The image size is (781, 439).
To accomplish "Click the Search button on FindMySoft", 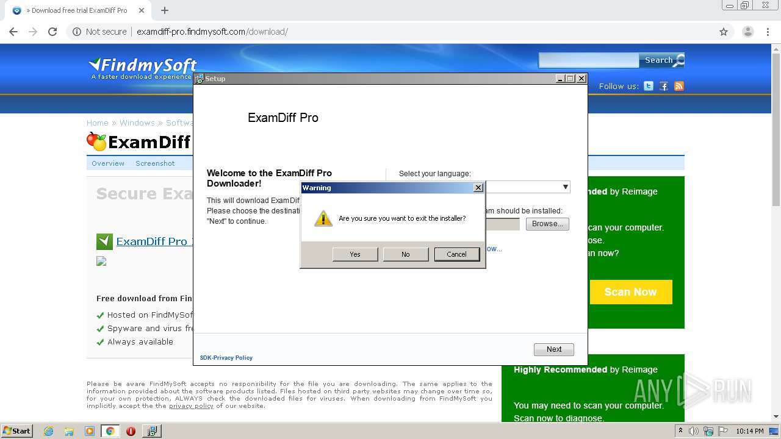I will pyautogui.click(x=661, y=60).
